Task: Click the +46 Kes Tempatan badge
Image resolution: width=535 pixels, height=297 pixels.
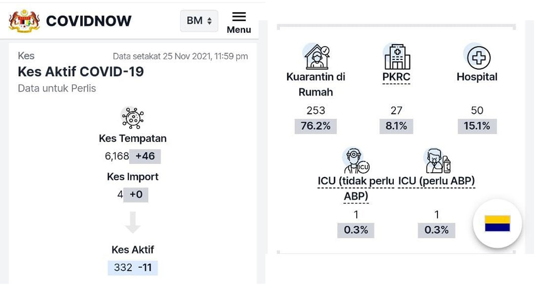Action: 145,156
